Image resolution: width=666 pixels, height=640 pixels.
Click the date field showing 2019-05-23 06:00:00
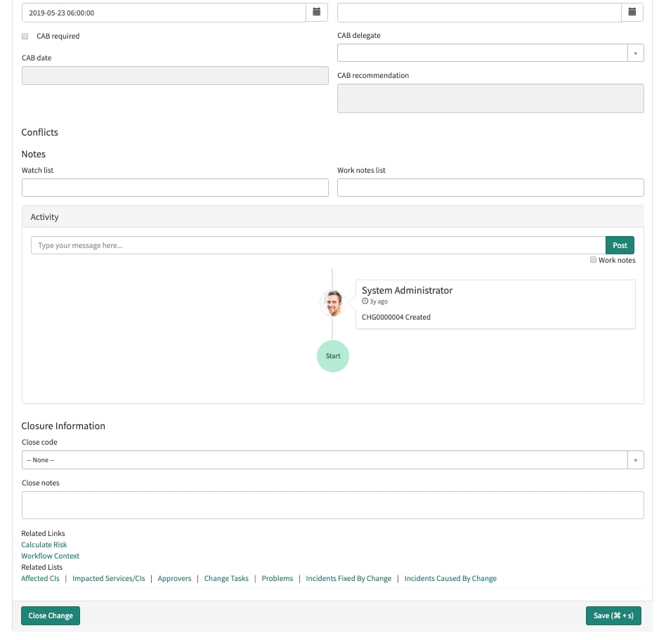(164, 13)
